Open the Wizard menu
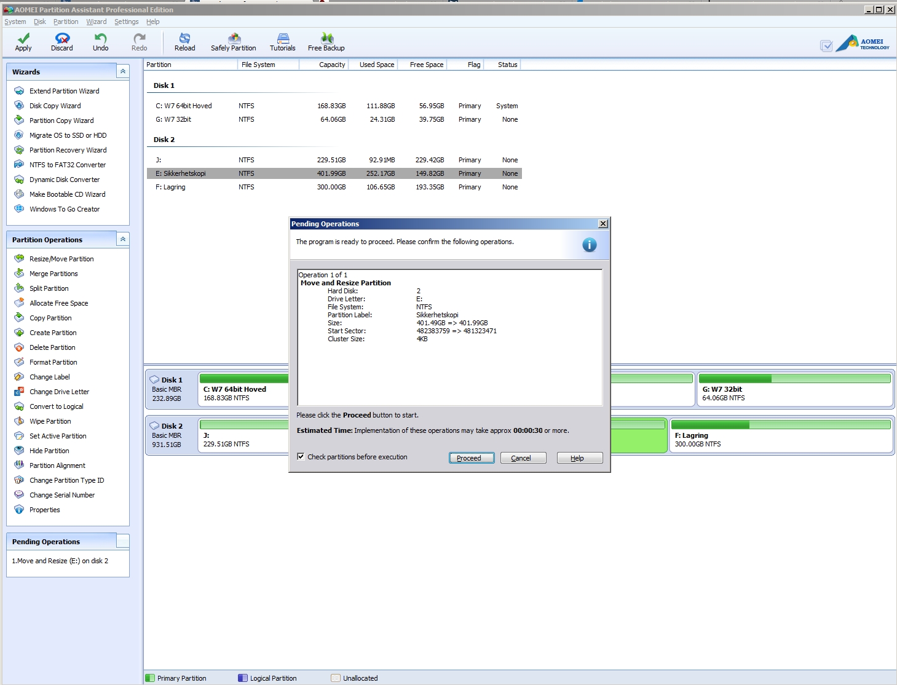 point(97,22)
